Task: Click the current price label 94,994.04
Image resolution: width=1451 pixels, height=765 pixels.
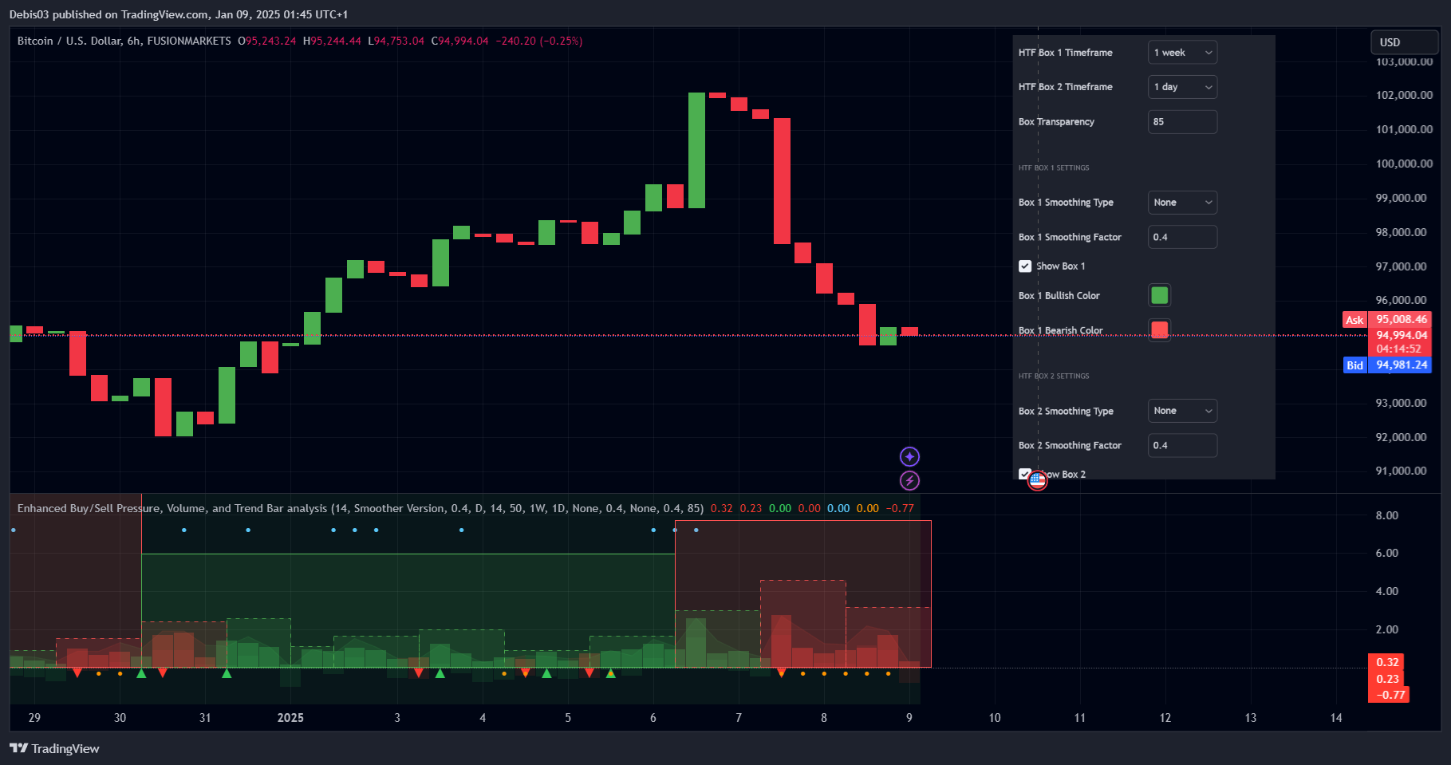Action: click(x=1401, y=335)
